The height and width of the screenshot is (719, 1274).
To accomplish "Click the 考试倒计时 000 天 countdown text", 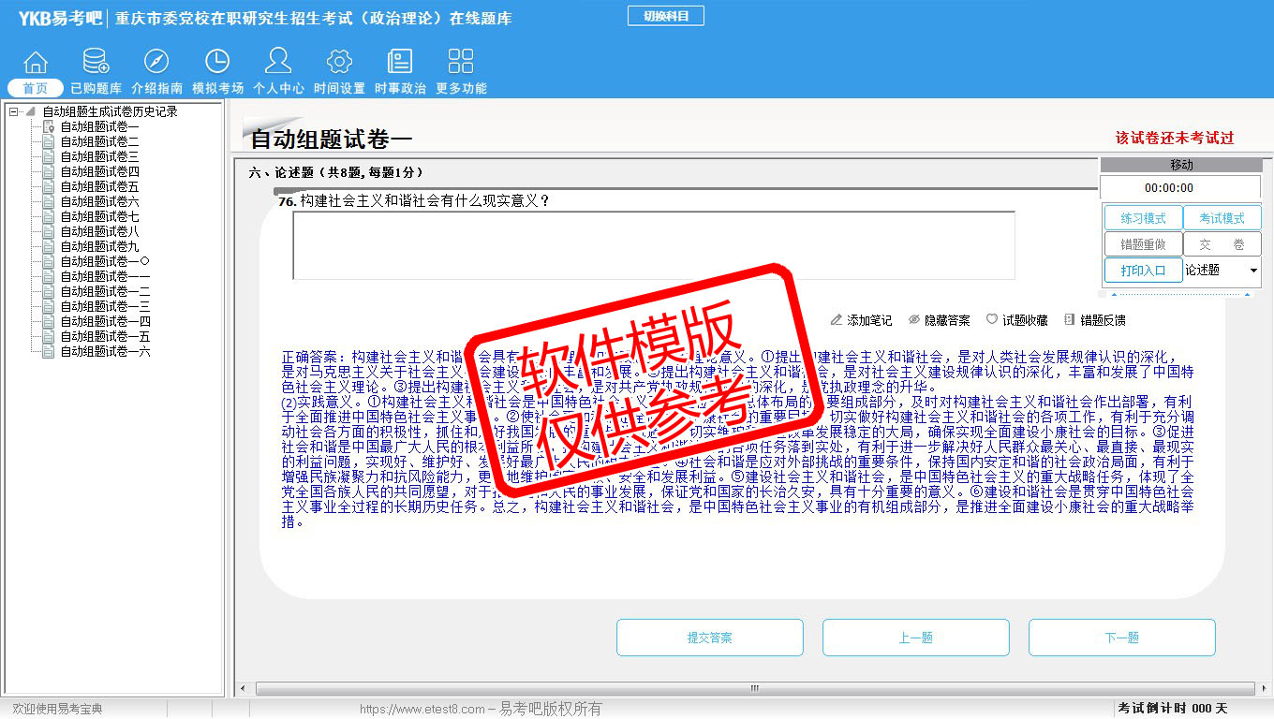I will click(1172, 709).
